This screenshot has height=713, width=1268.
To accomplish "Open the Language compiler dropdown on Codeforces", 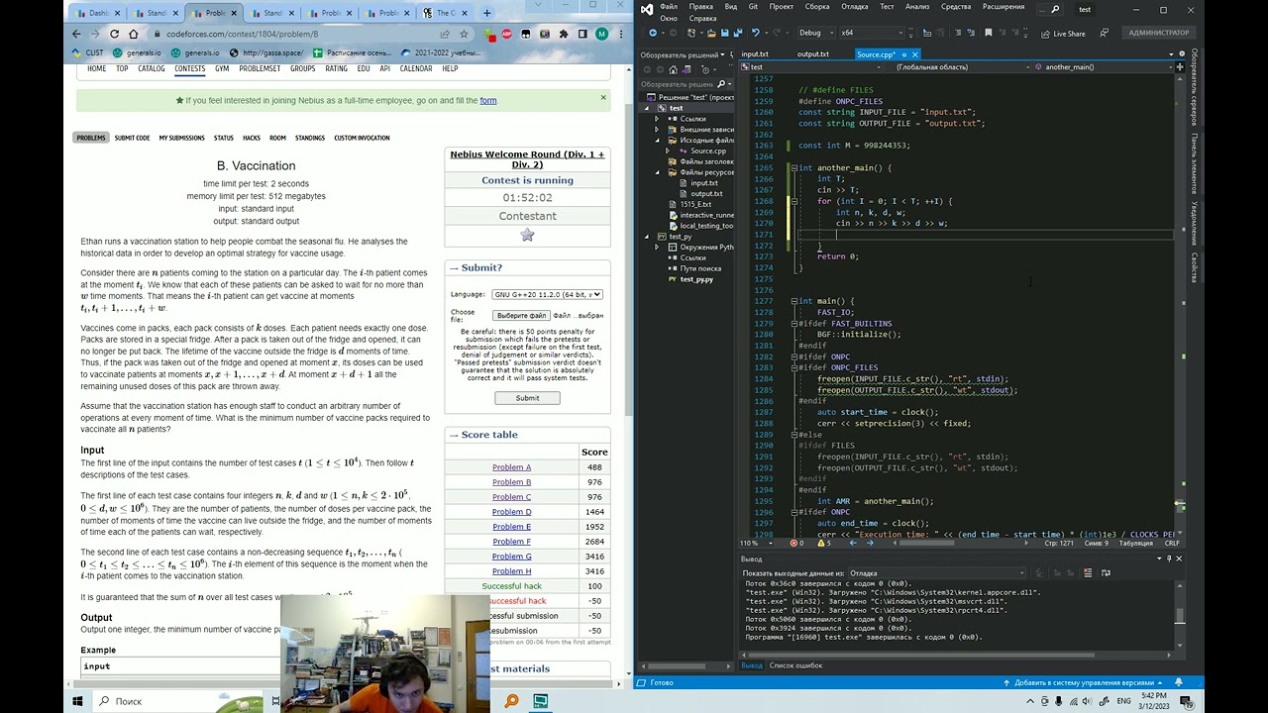I will point(547,294).
